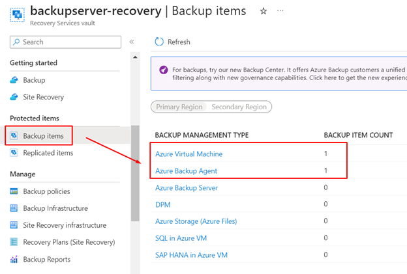Click the Backup policies icon
Image resolution: width=407 pixels, height=274 pixels.
[x=14, y=191]
